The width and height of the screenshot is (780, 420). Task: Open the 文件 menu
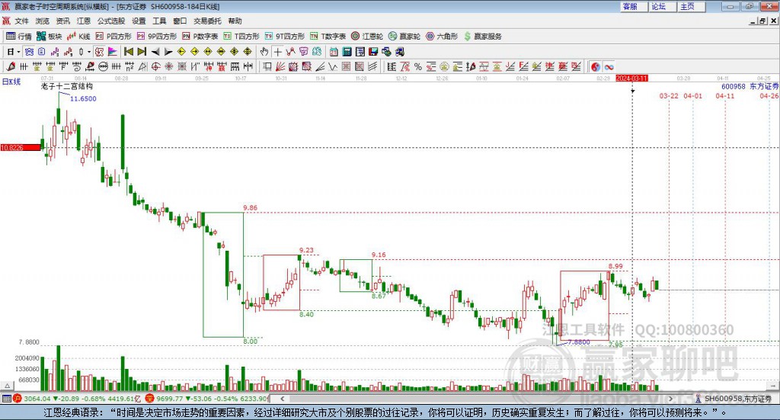(x=21, y=21)
